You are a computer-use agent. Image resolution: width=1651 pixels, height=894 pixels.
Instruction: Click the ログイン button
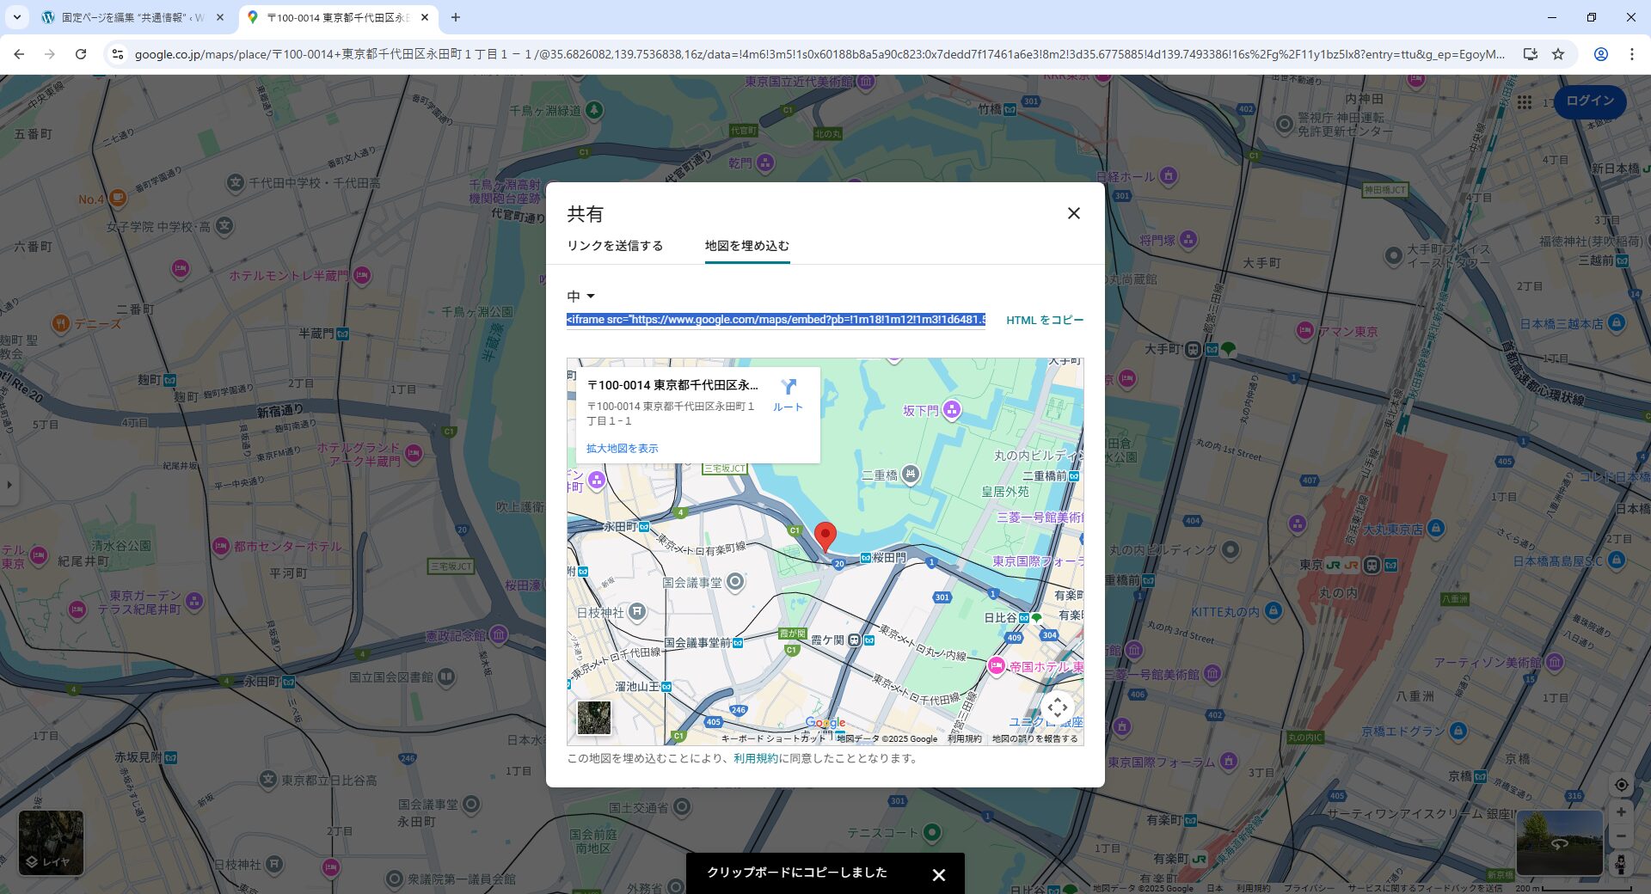tap(1589, 101)
